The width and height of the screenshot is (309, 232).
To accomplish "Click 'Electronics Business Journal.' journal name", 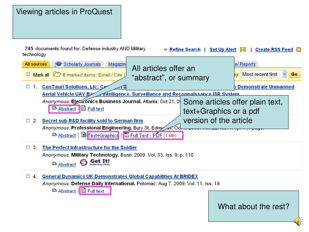I will (106, 101).
